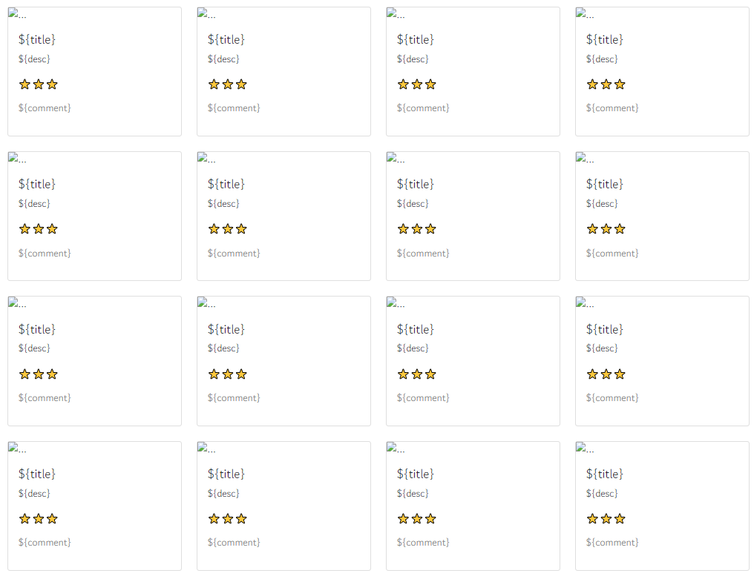Click ${desc} text in third row's third card
The height and width of the screenshot is (579, 754).
(413, 348)
